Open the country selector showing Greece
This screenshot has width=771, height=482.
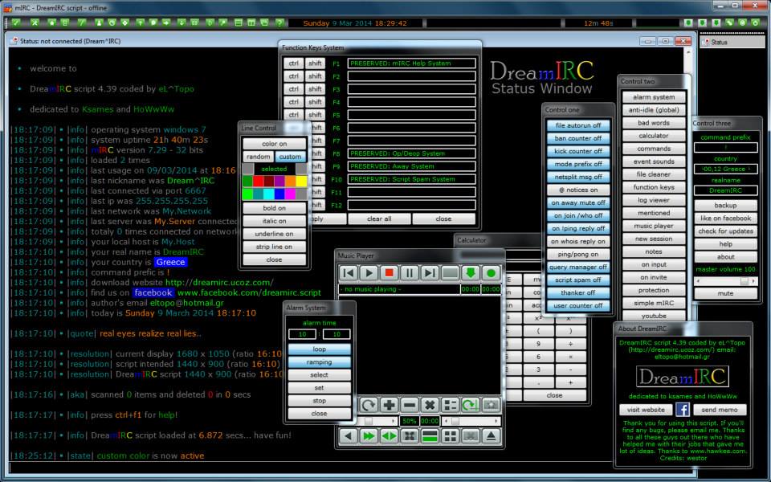coord(725,169)
